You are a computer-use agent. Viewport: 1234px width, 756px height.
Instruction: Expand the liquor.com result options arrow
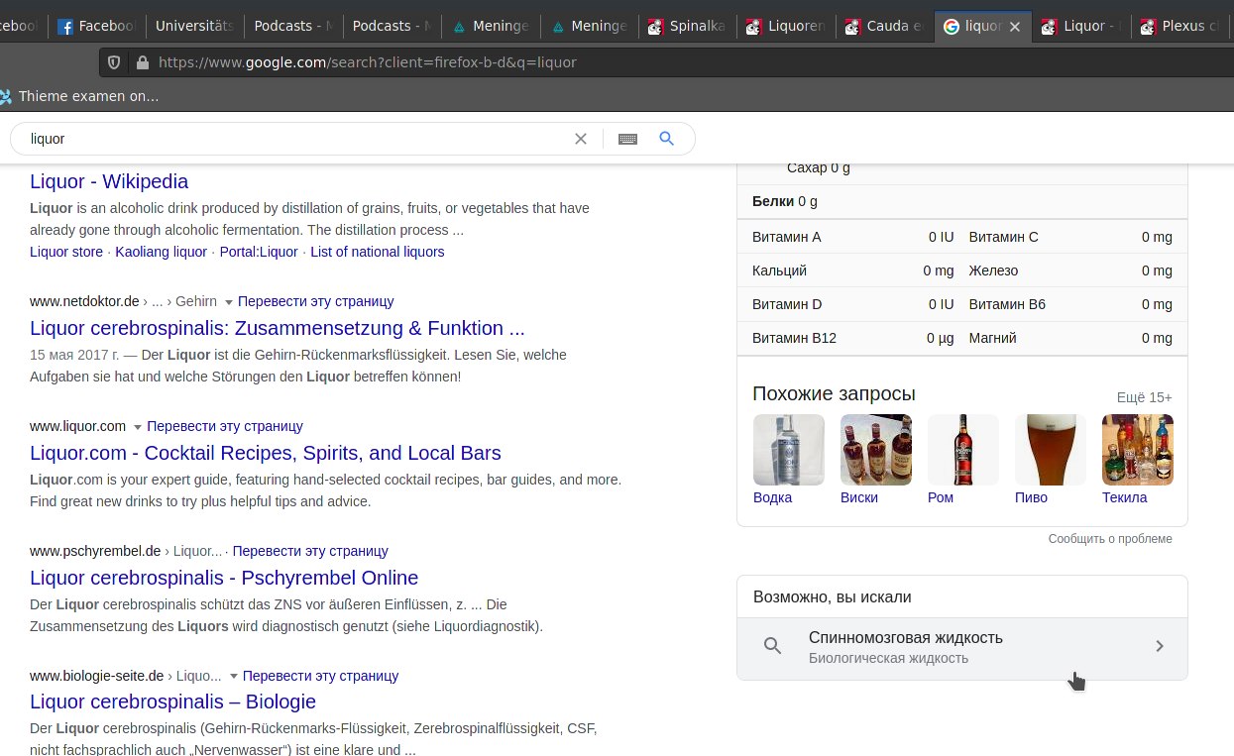[138, 427]
